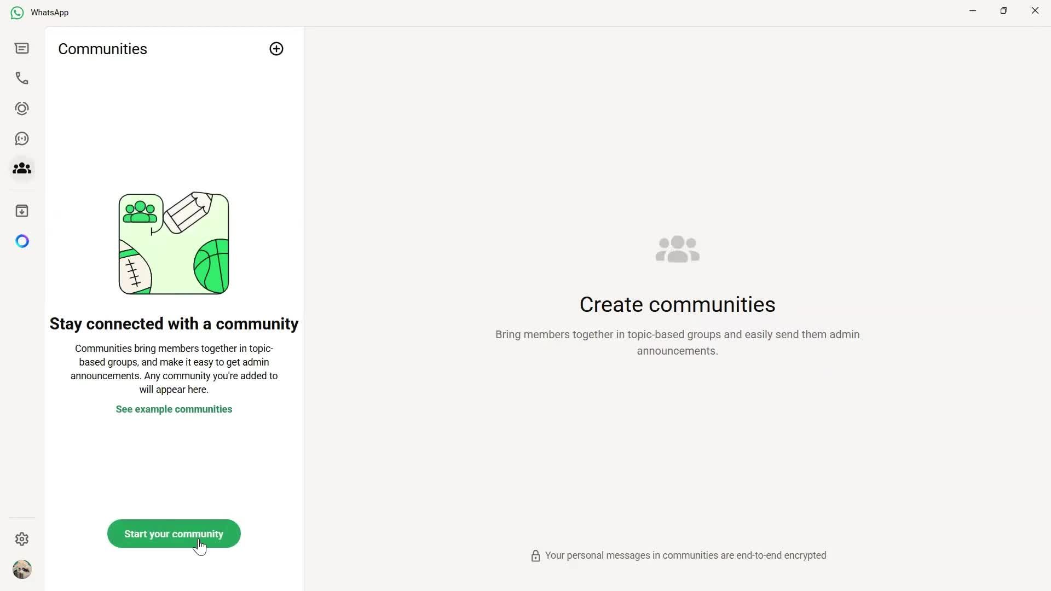Click the Communities panel header
The image size is (1051, 591).
click(x=102, y=49)
